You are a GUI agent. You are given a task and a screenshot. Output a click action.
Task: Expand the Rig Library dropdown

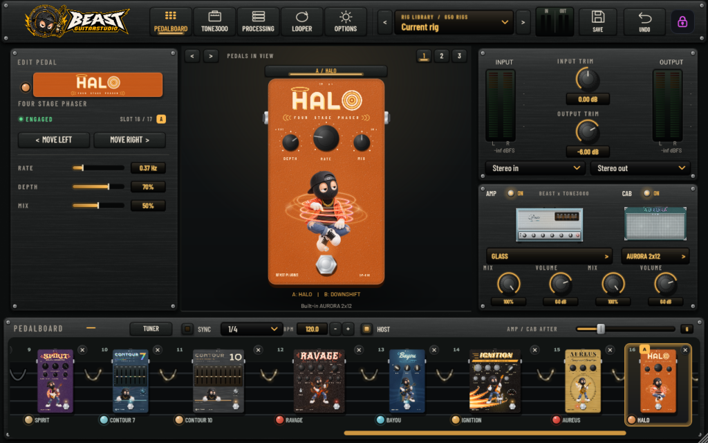[x=454, y=22]
